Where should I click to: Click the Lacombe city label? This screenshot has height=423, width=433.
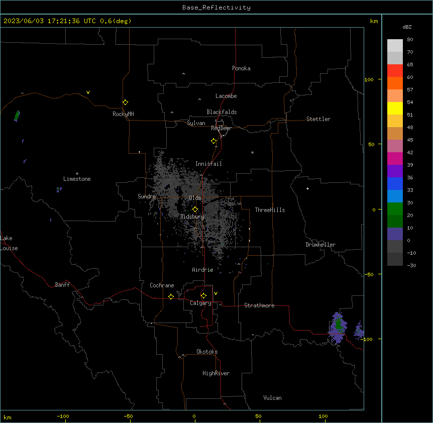(x=226, y=96)
